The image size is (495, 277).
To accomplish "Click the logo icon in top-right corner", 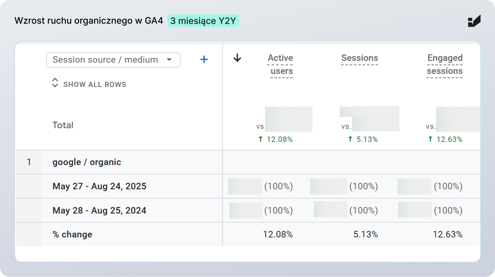I will (474, 21).
